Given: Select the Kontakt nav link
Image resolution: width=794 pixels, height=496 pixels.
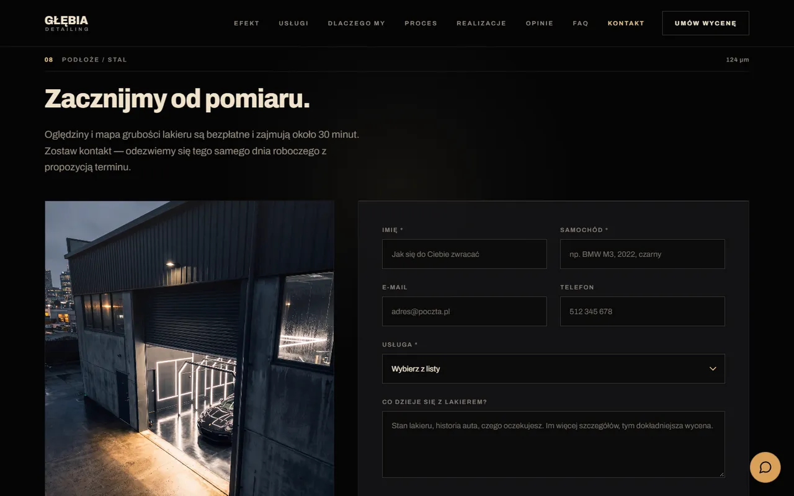Looking at the screenshot, I should [x=626, y=24].
